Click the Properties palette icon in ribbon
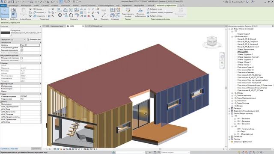The width and height of the screenshot is (274, 154). [14, 15]
